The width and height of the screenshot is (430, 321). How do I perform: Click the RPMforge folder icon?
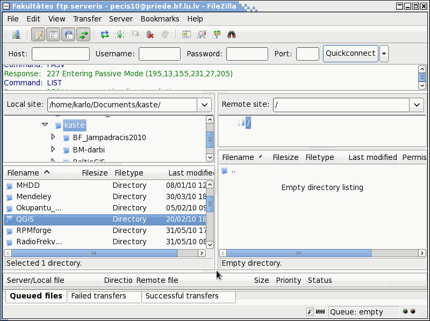click(x=9, y=231)
